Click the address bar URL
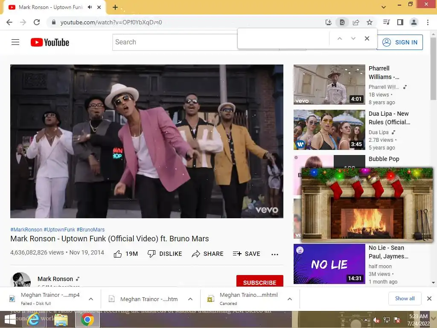437x328 pixels. 111,22
